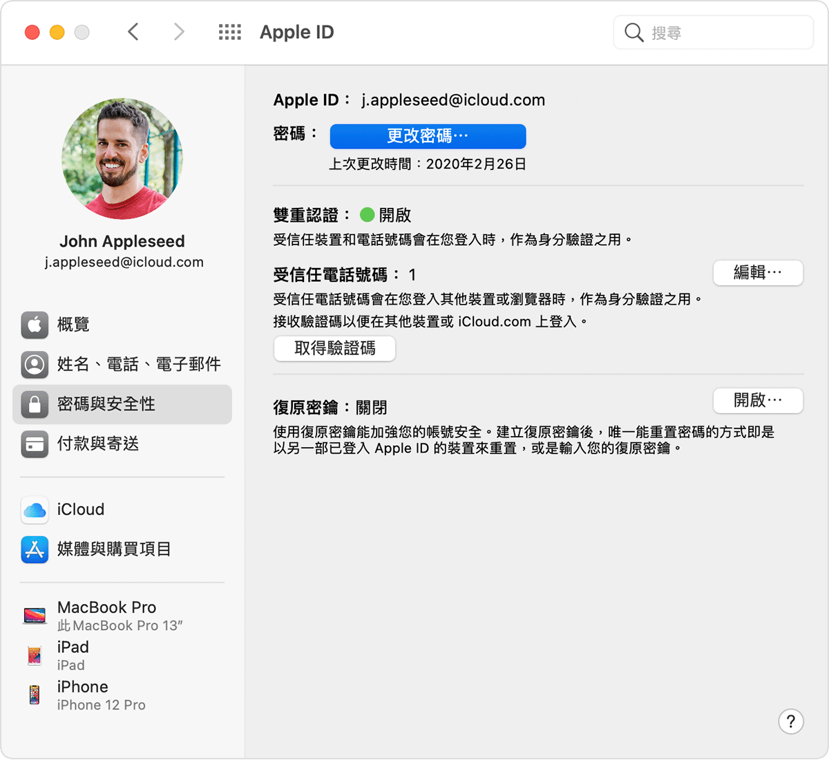Go forward with the right chevron

click(x=179, y=32)
